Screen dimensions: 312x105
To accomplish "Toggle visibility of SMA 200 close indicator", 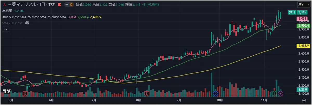I will (x=27, y=23).
